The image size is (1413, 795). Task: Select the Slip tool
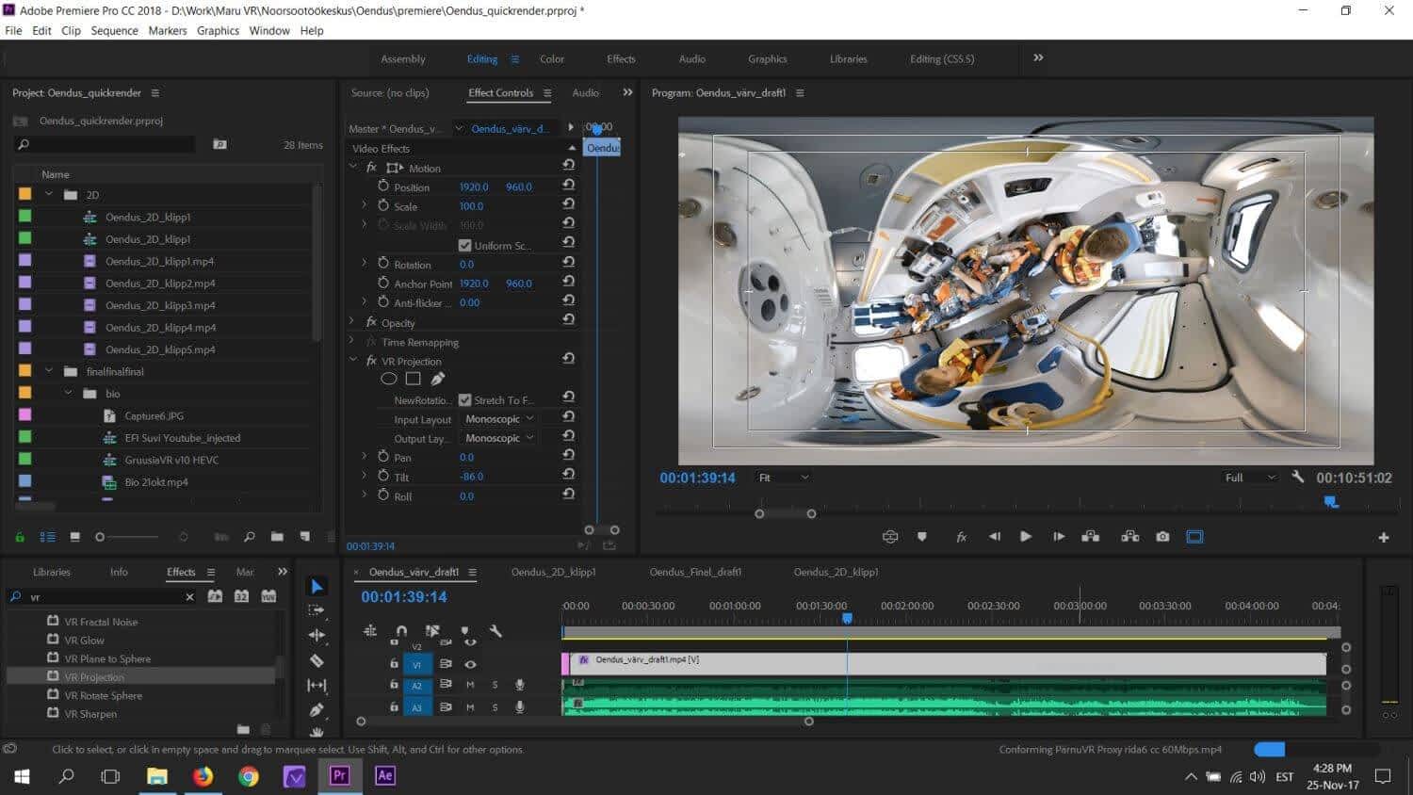click(x=317, y=686)
